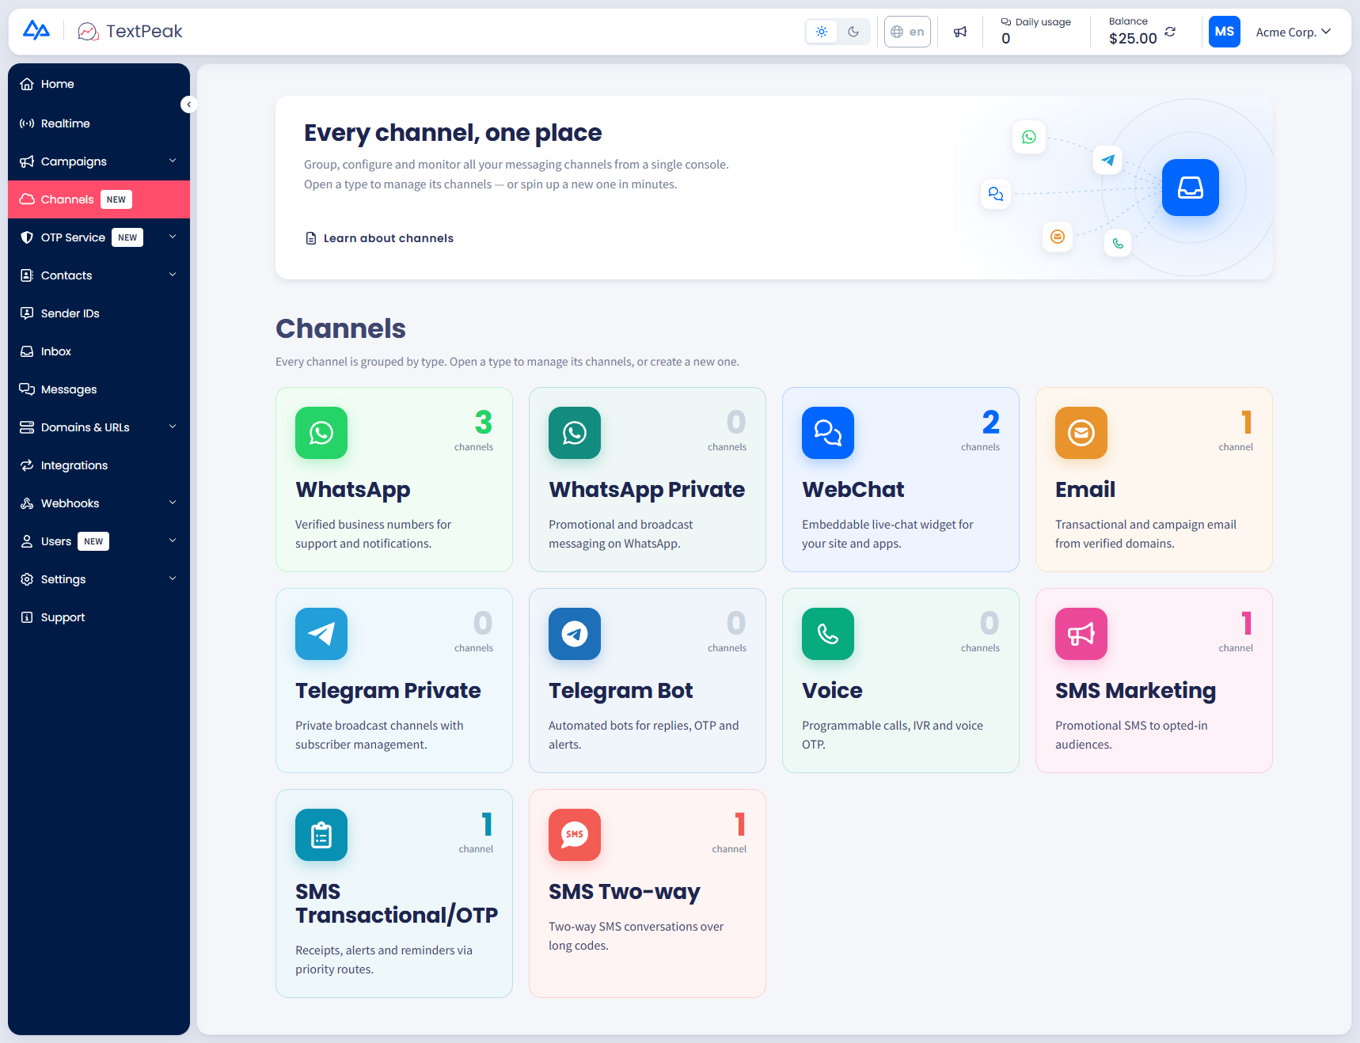Click the "Every channel, one place" heading
Image resolution: width=1360 pixels, height=1043 pixels.
453,133
